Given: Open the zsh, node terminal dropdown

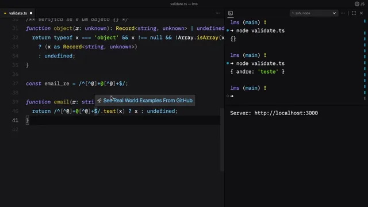Looking at the screenshot, I should 314,13.
